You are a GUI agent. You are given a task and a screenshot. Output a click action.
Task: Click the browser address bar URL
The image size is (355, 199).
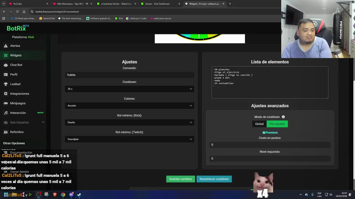57,12
